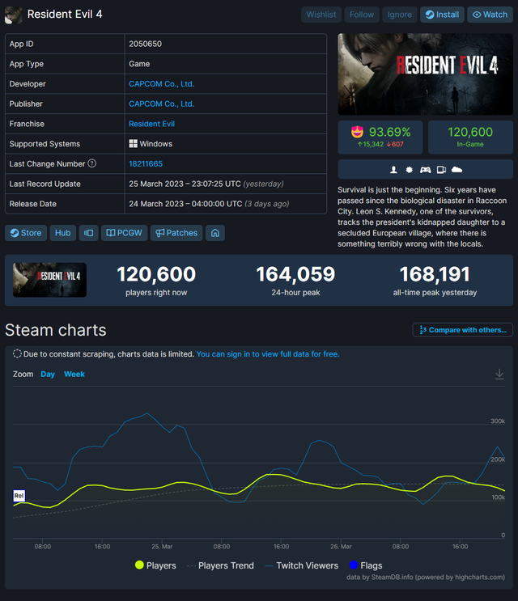Click the screenshots icon button next to Hub
518x601 pixels.
[88, 233]
